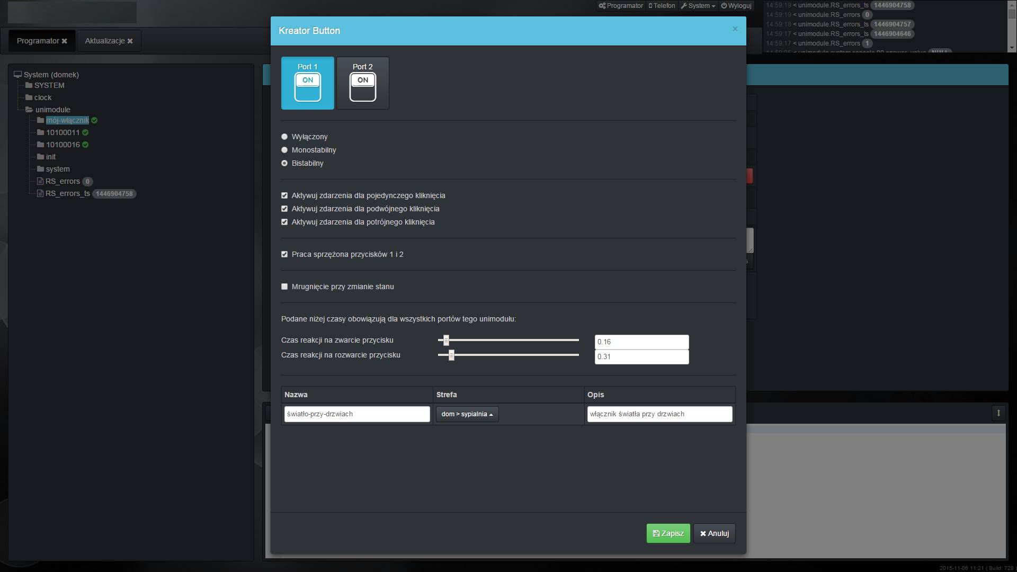Click the green status check next to 10100011
The height and width of the screenshot is (572, 1017).
pyautogui.click(x=85, y=132)
